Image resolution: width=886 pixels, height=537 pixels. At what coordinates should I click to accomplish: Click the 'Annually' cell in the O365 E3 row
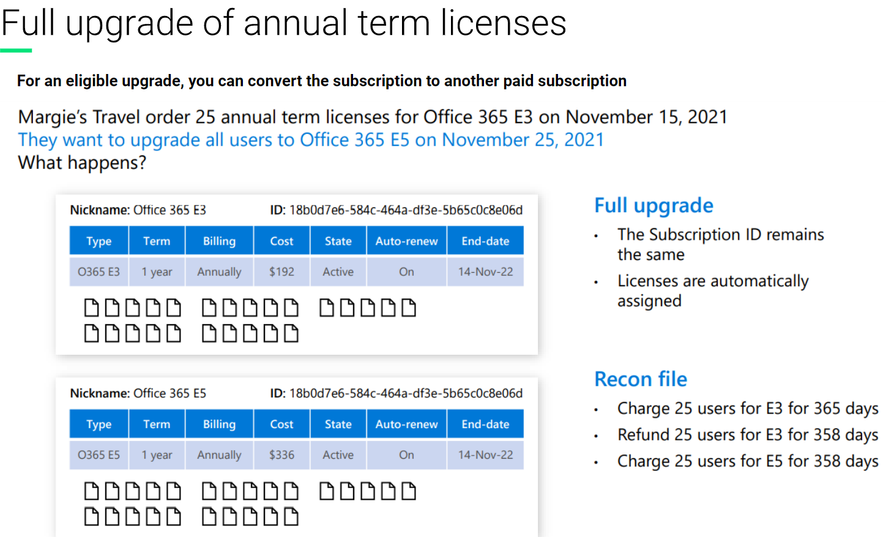tap(219, 272)
